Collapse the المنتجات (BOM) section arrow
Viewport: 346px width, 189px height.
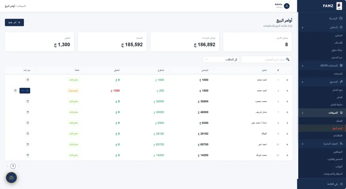tap(302, 65)
